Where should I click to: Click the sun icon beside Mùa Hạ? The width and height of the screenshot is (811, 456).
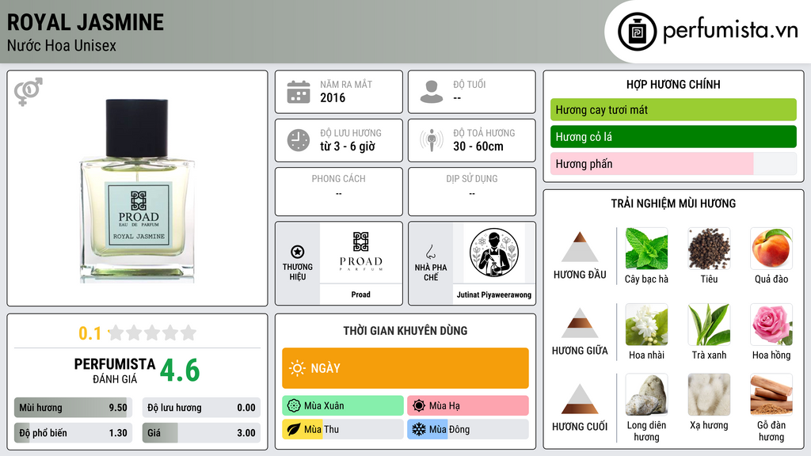pyautogui.click(x=418, y=406)
